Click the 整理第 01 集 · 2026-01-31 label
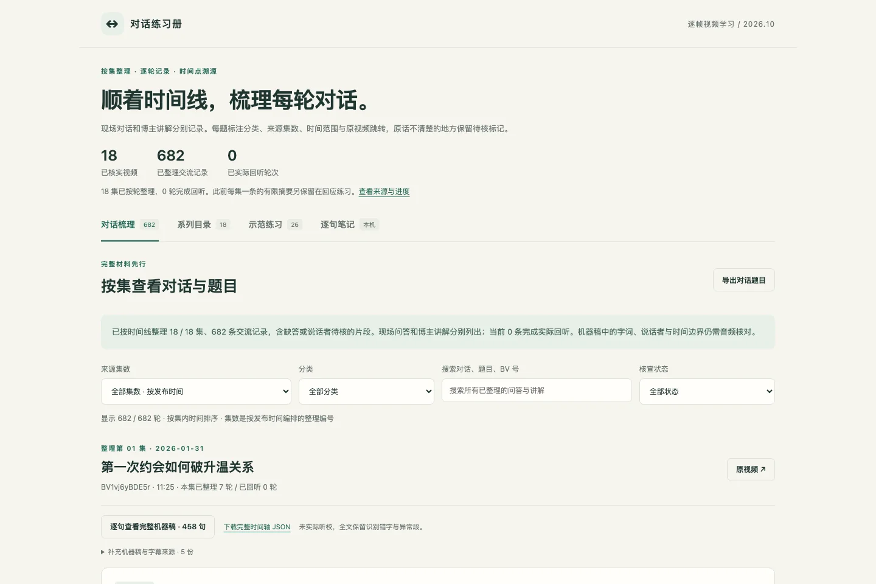Viewport: 876px width, 584px height. (153, 448)
